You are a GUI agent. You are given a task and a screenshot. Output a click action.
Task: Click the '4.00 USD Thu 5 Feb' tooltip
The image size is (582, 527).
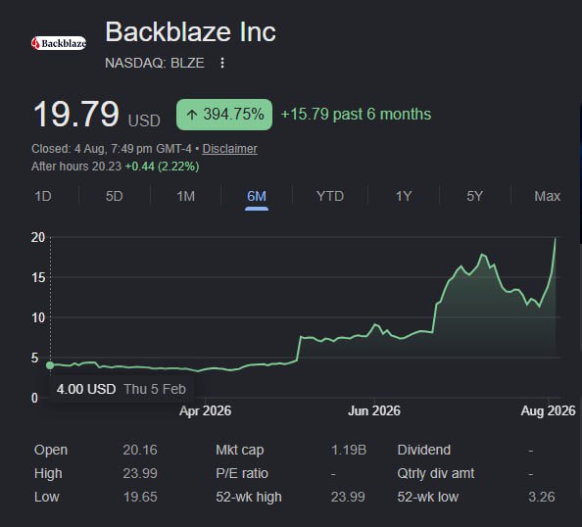pos(121,389)
